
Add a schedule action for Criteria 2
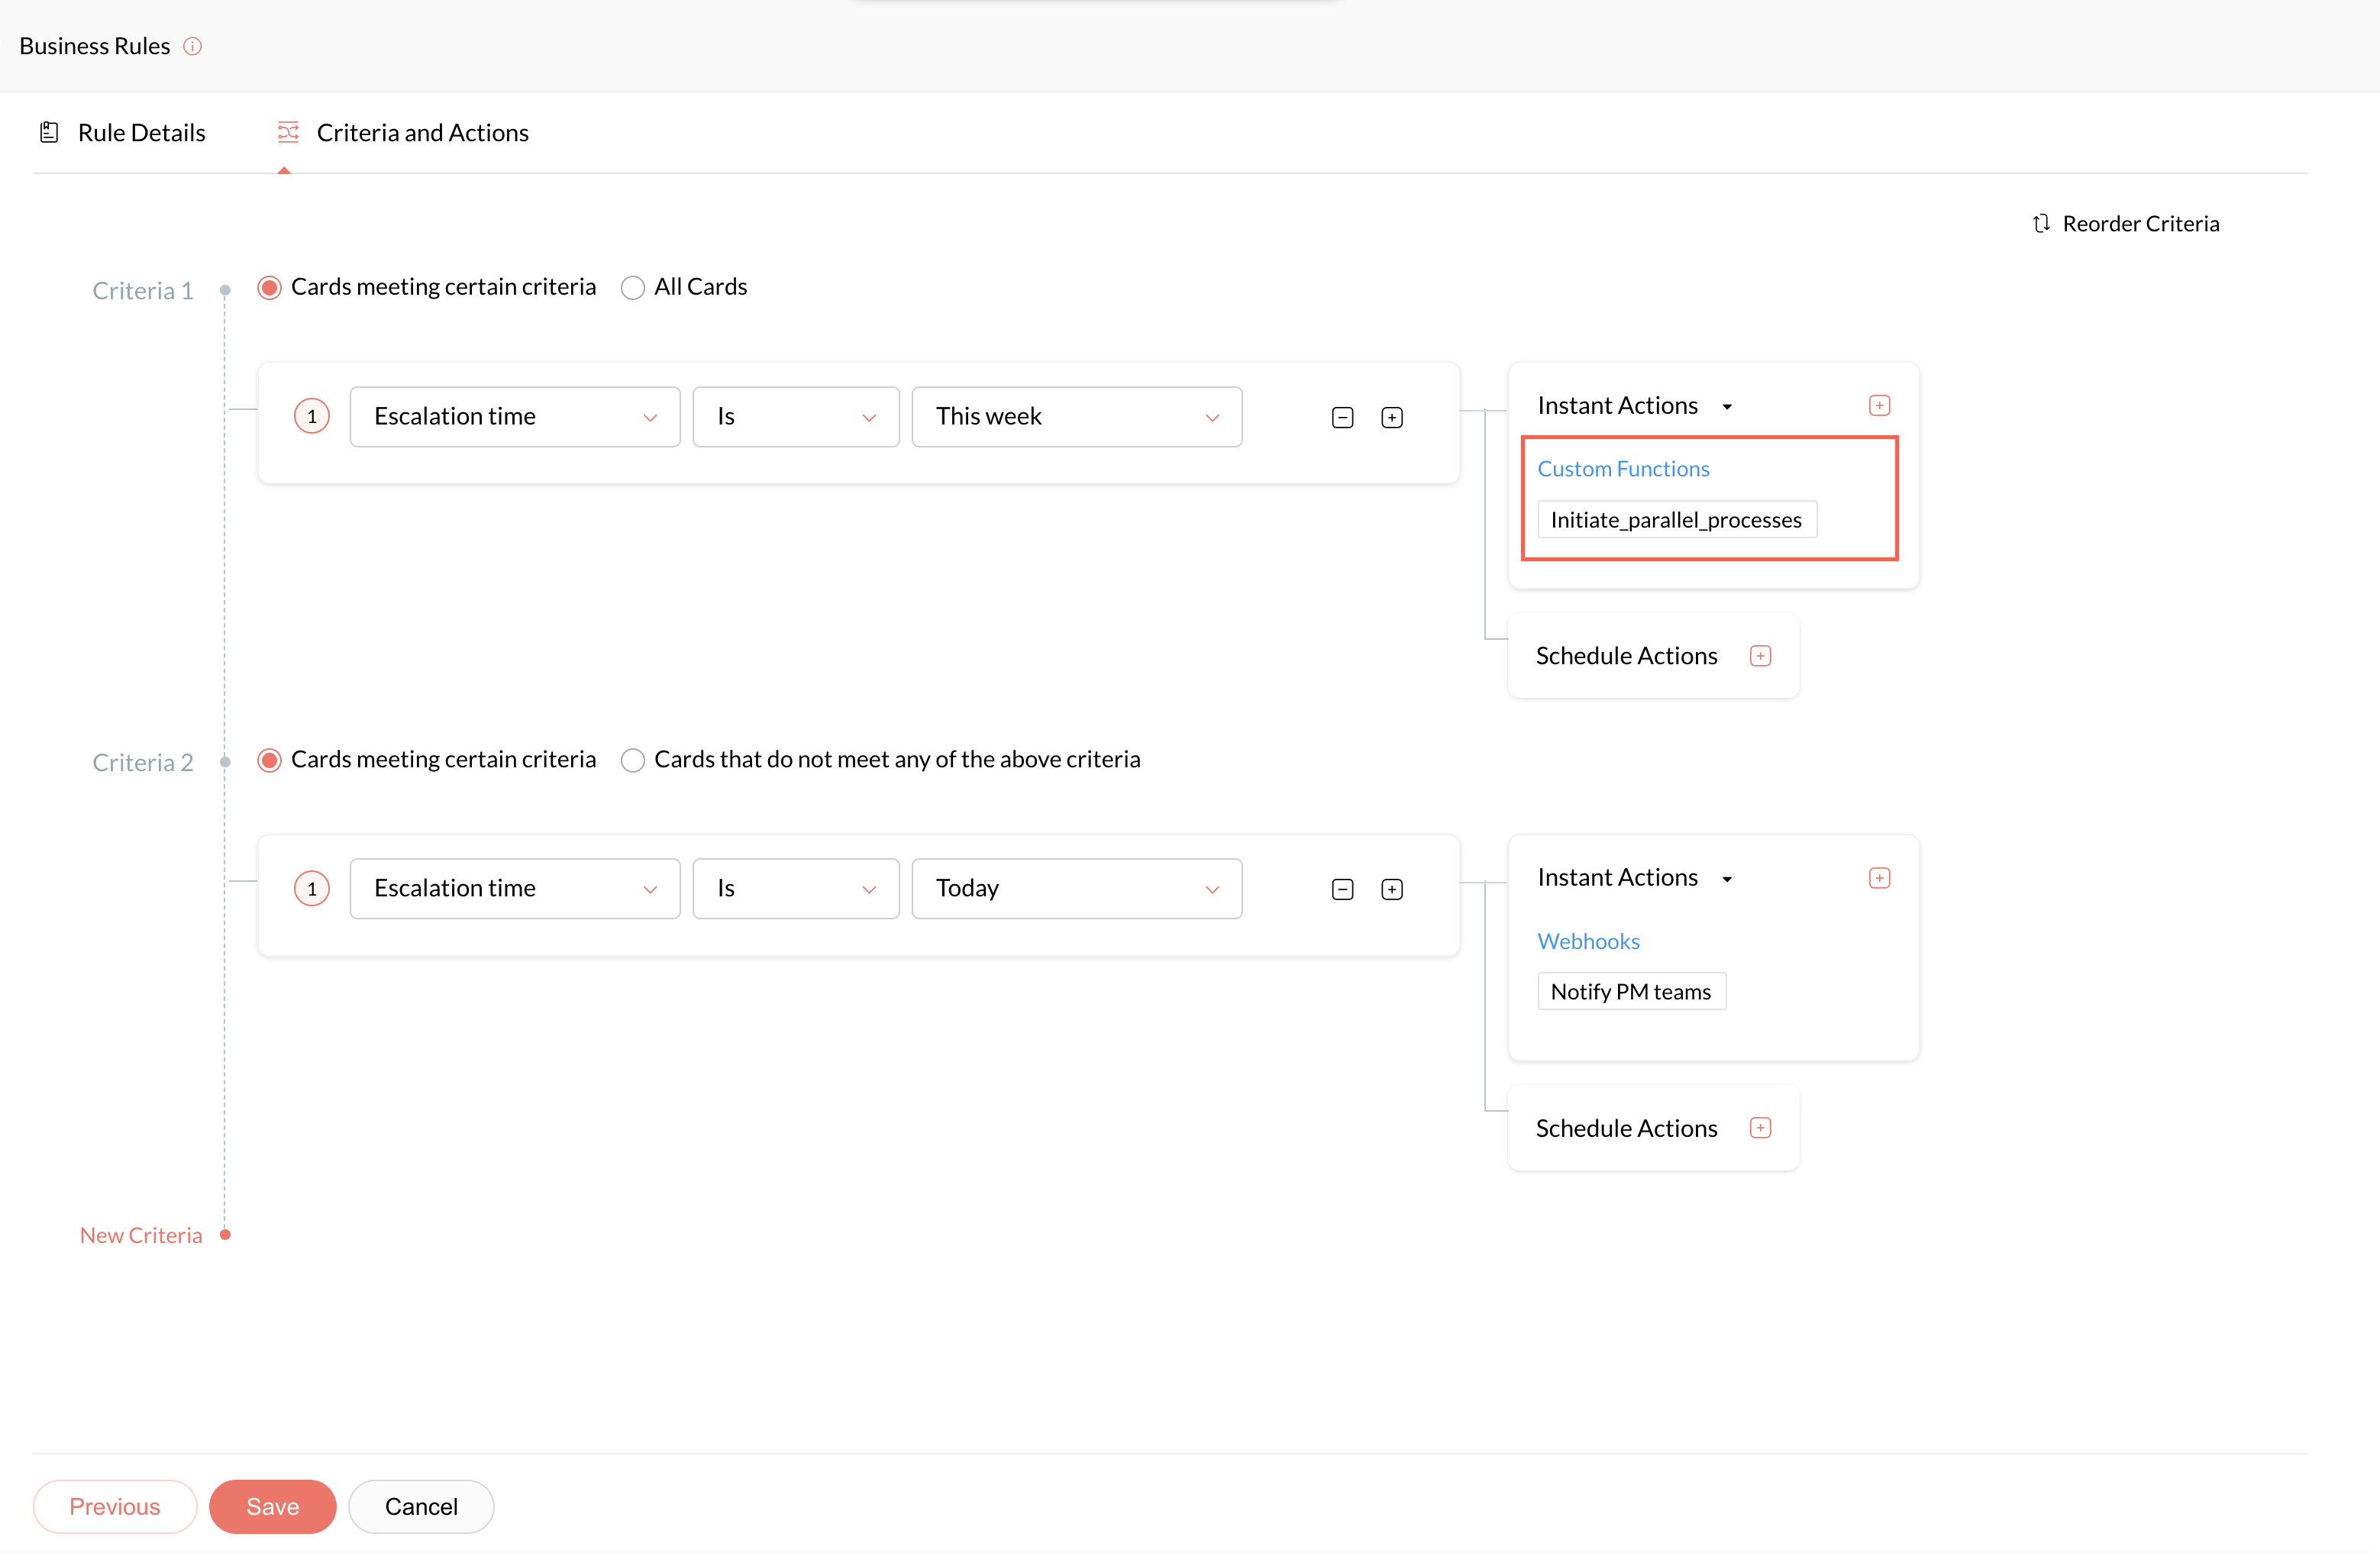[x=1760, y=1128]
